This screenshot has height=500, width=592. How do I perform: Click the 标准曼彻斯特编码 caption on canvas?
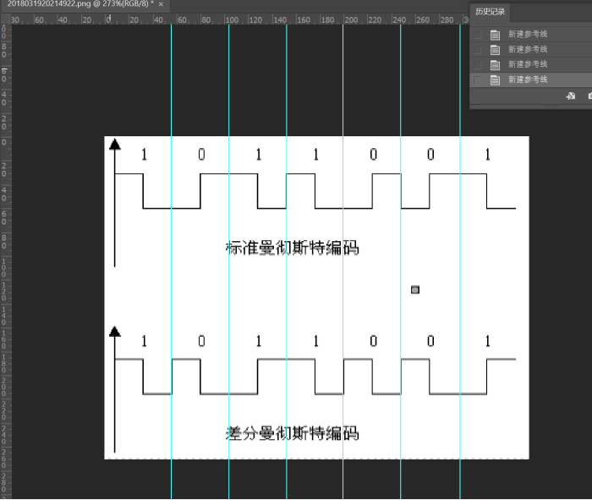pos(292,248)
